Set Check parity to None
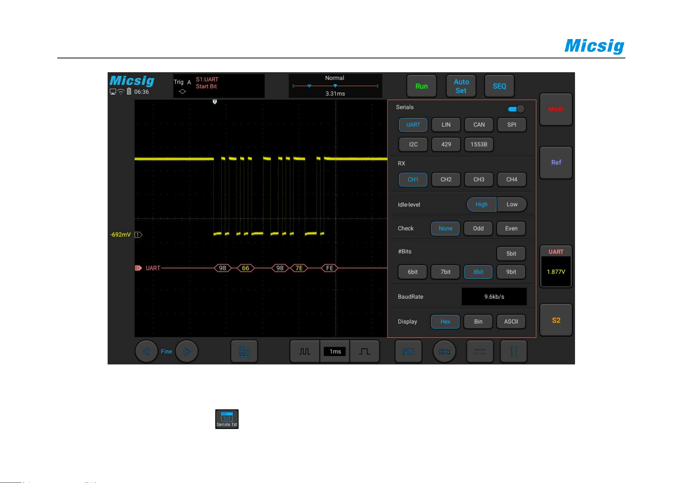This screenshot has height=483, width=683. [x=445, y=228]
